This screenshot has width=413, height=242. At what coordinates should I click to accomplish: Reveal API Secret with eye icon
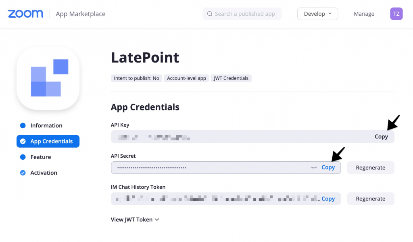[x=313, y=167]
